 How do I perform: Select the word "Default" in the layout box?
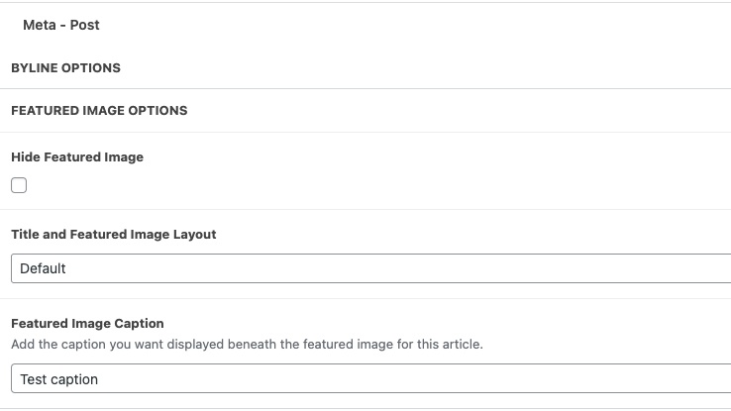(43, 268)
